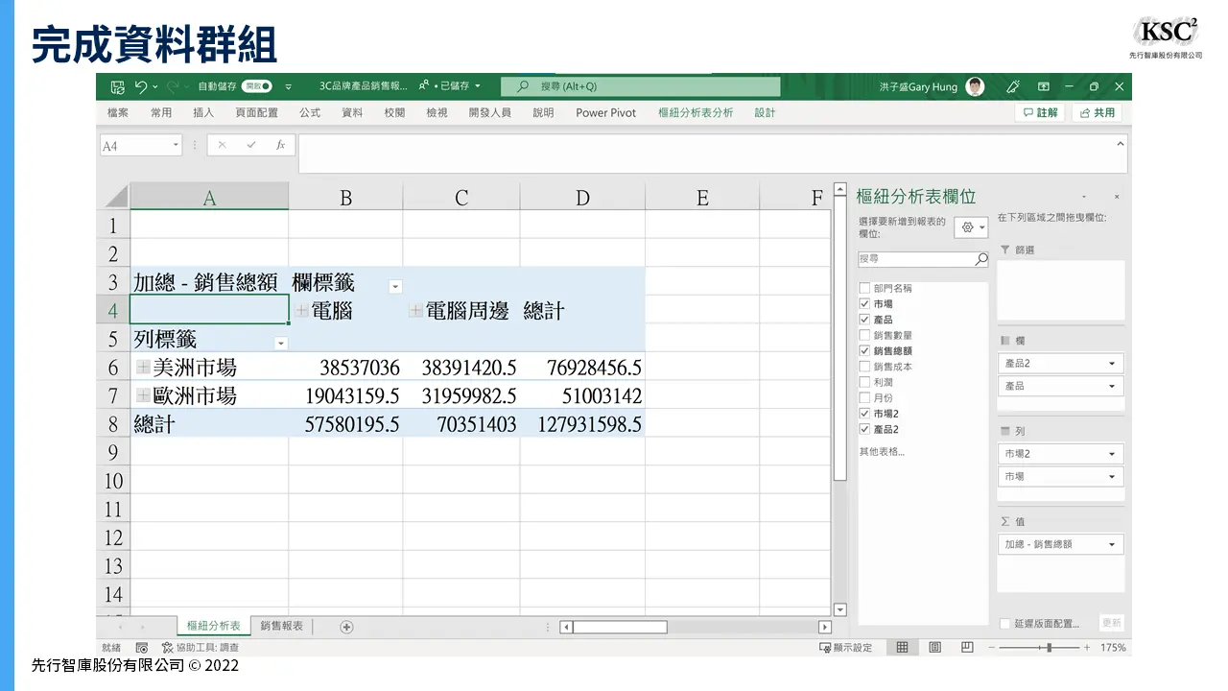This screenshot has width=1228, height=691.
Task: Click the pen/ink icon in title bar
Action: point(1012,86)
